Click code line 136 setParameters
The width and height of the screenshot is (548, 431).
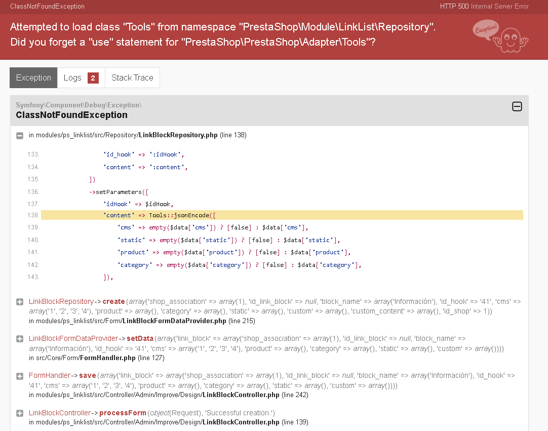click(119, 192)
